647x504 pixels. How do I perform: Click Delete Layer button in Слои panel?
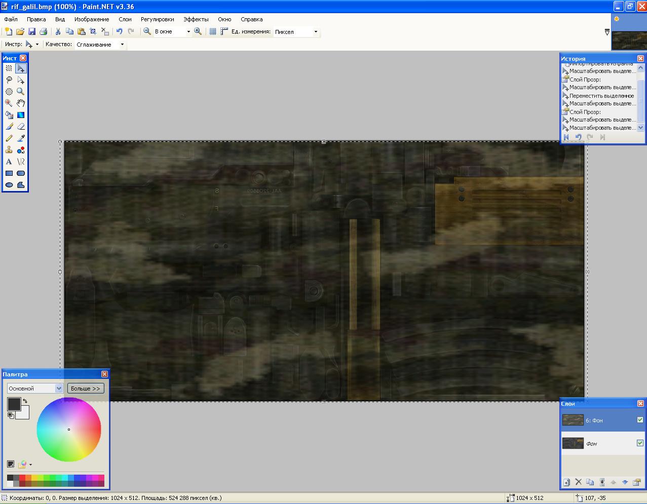(579, 482)
